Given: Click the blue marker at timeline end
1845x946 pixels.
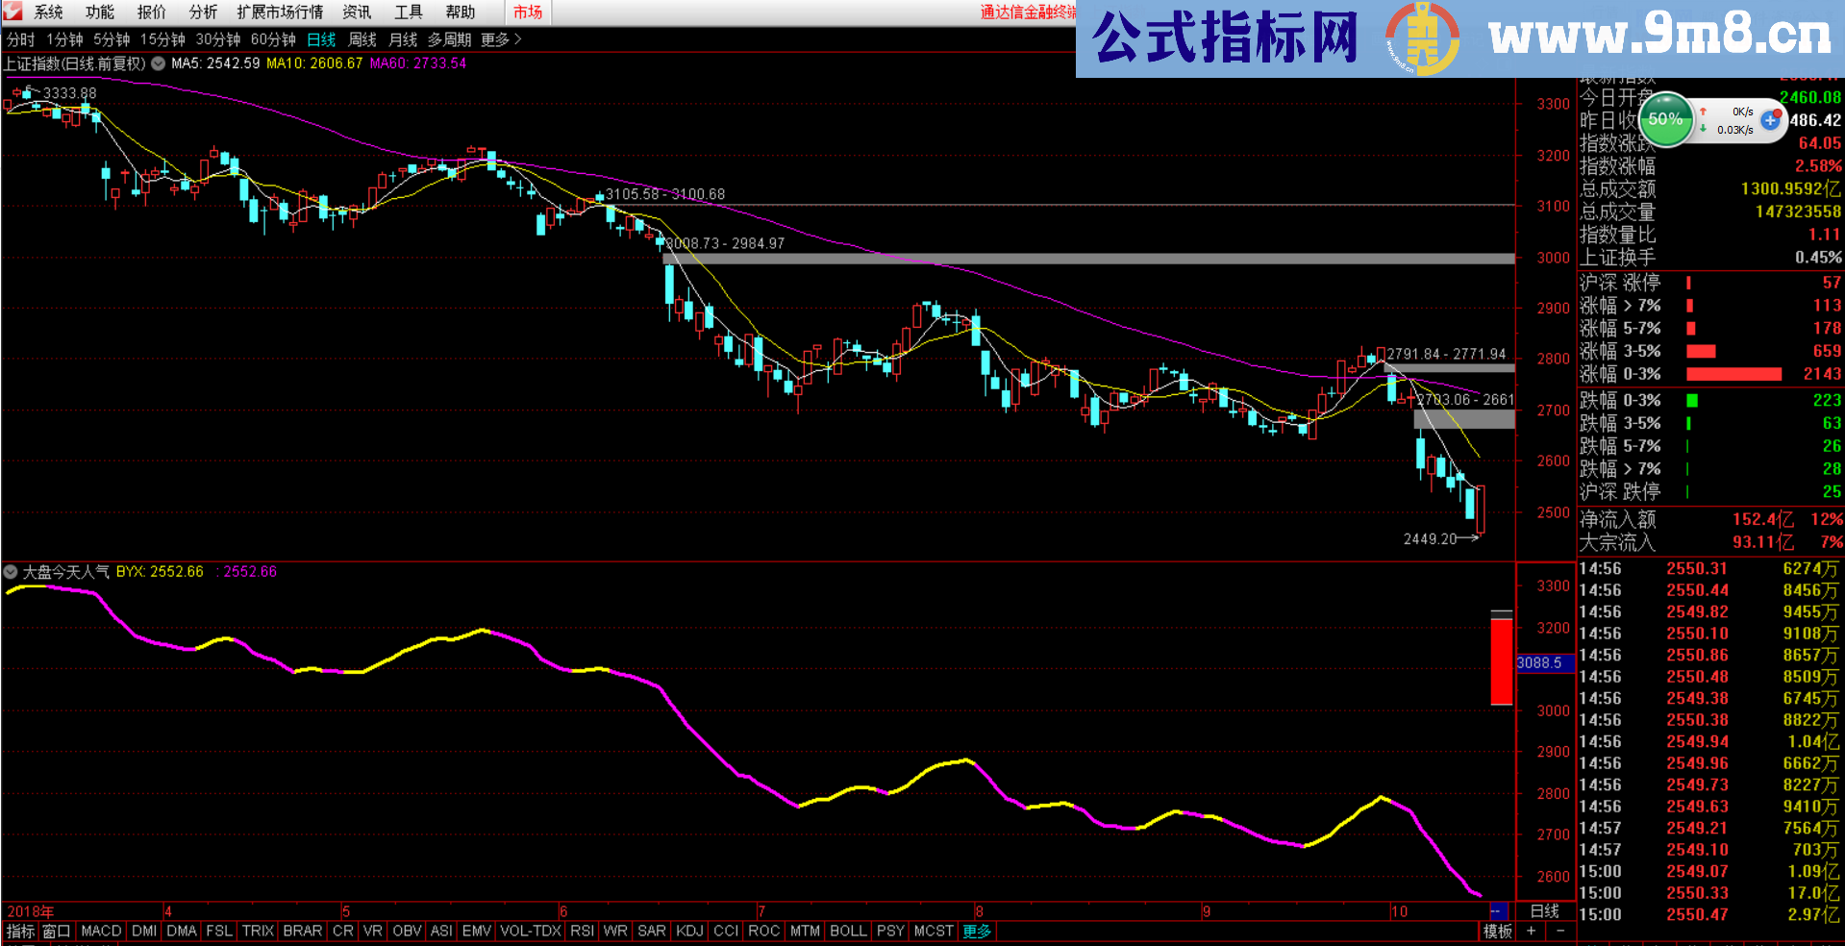Looking at the screenshot, I should [1497, 910].
